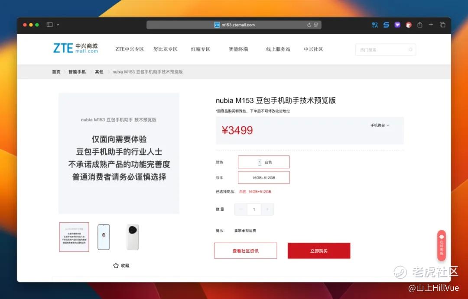Click the 立即购买 button
The width and height of the screenshot is (468, 299).
point(319,251)
